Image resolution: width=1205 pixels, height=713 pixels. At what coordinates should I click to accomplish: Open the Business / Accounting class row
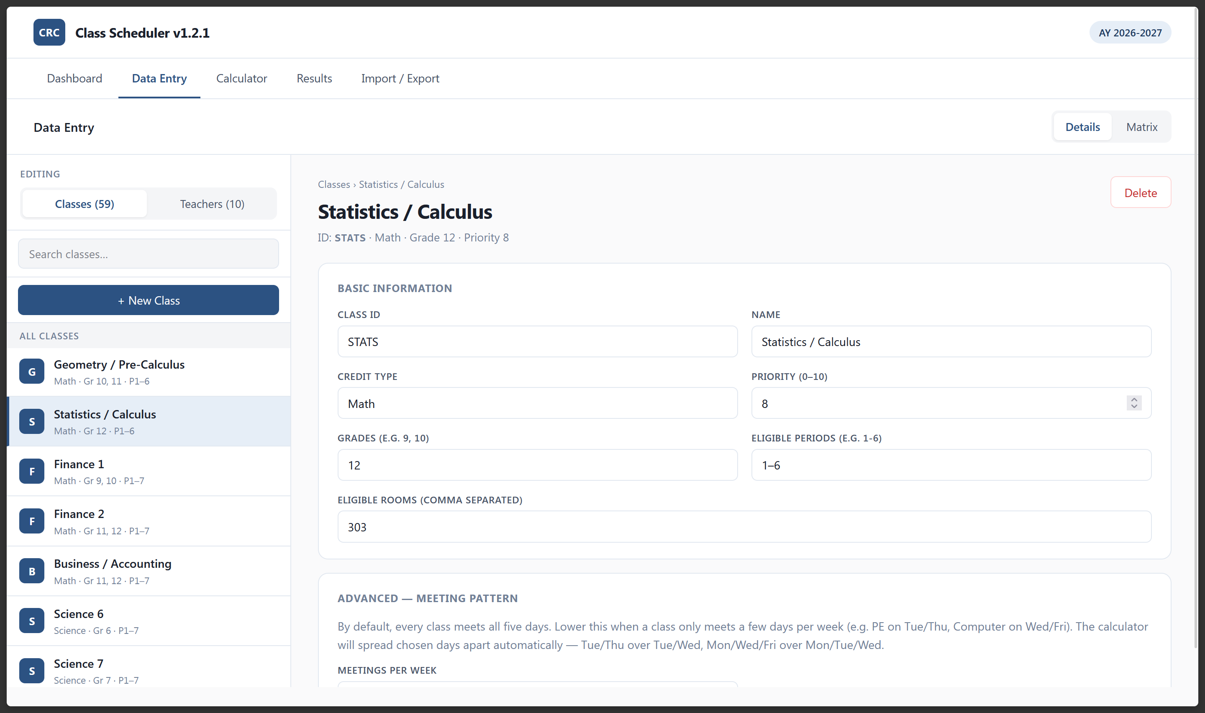[x=149, y=571]
